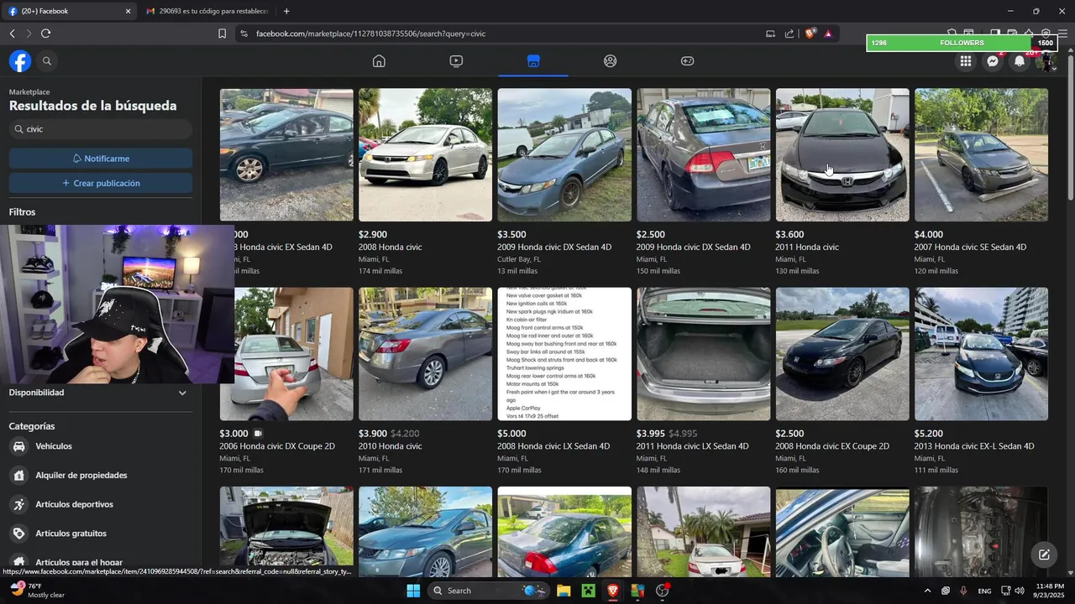Open the notifications bell icon
The width and height of the screenshot is (1075, 604).
coord(1020,61)
